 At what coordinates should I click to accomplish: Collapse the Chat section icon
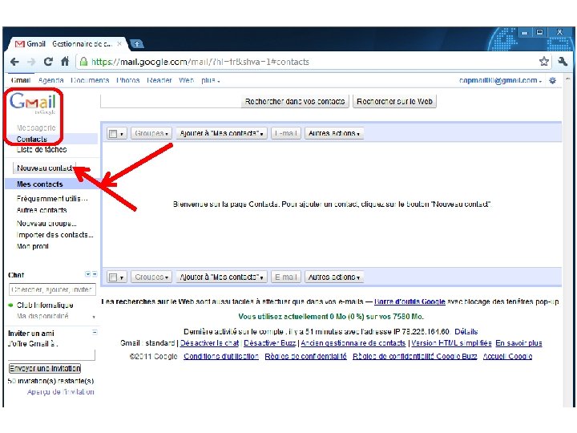coord(95,274)
